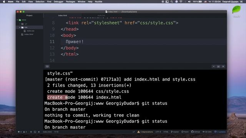Open the Window menu
This screenshot has height=138, width=246.
click(x=81, y=2)
